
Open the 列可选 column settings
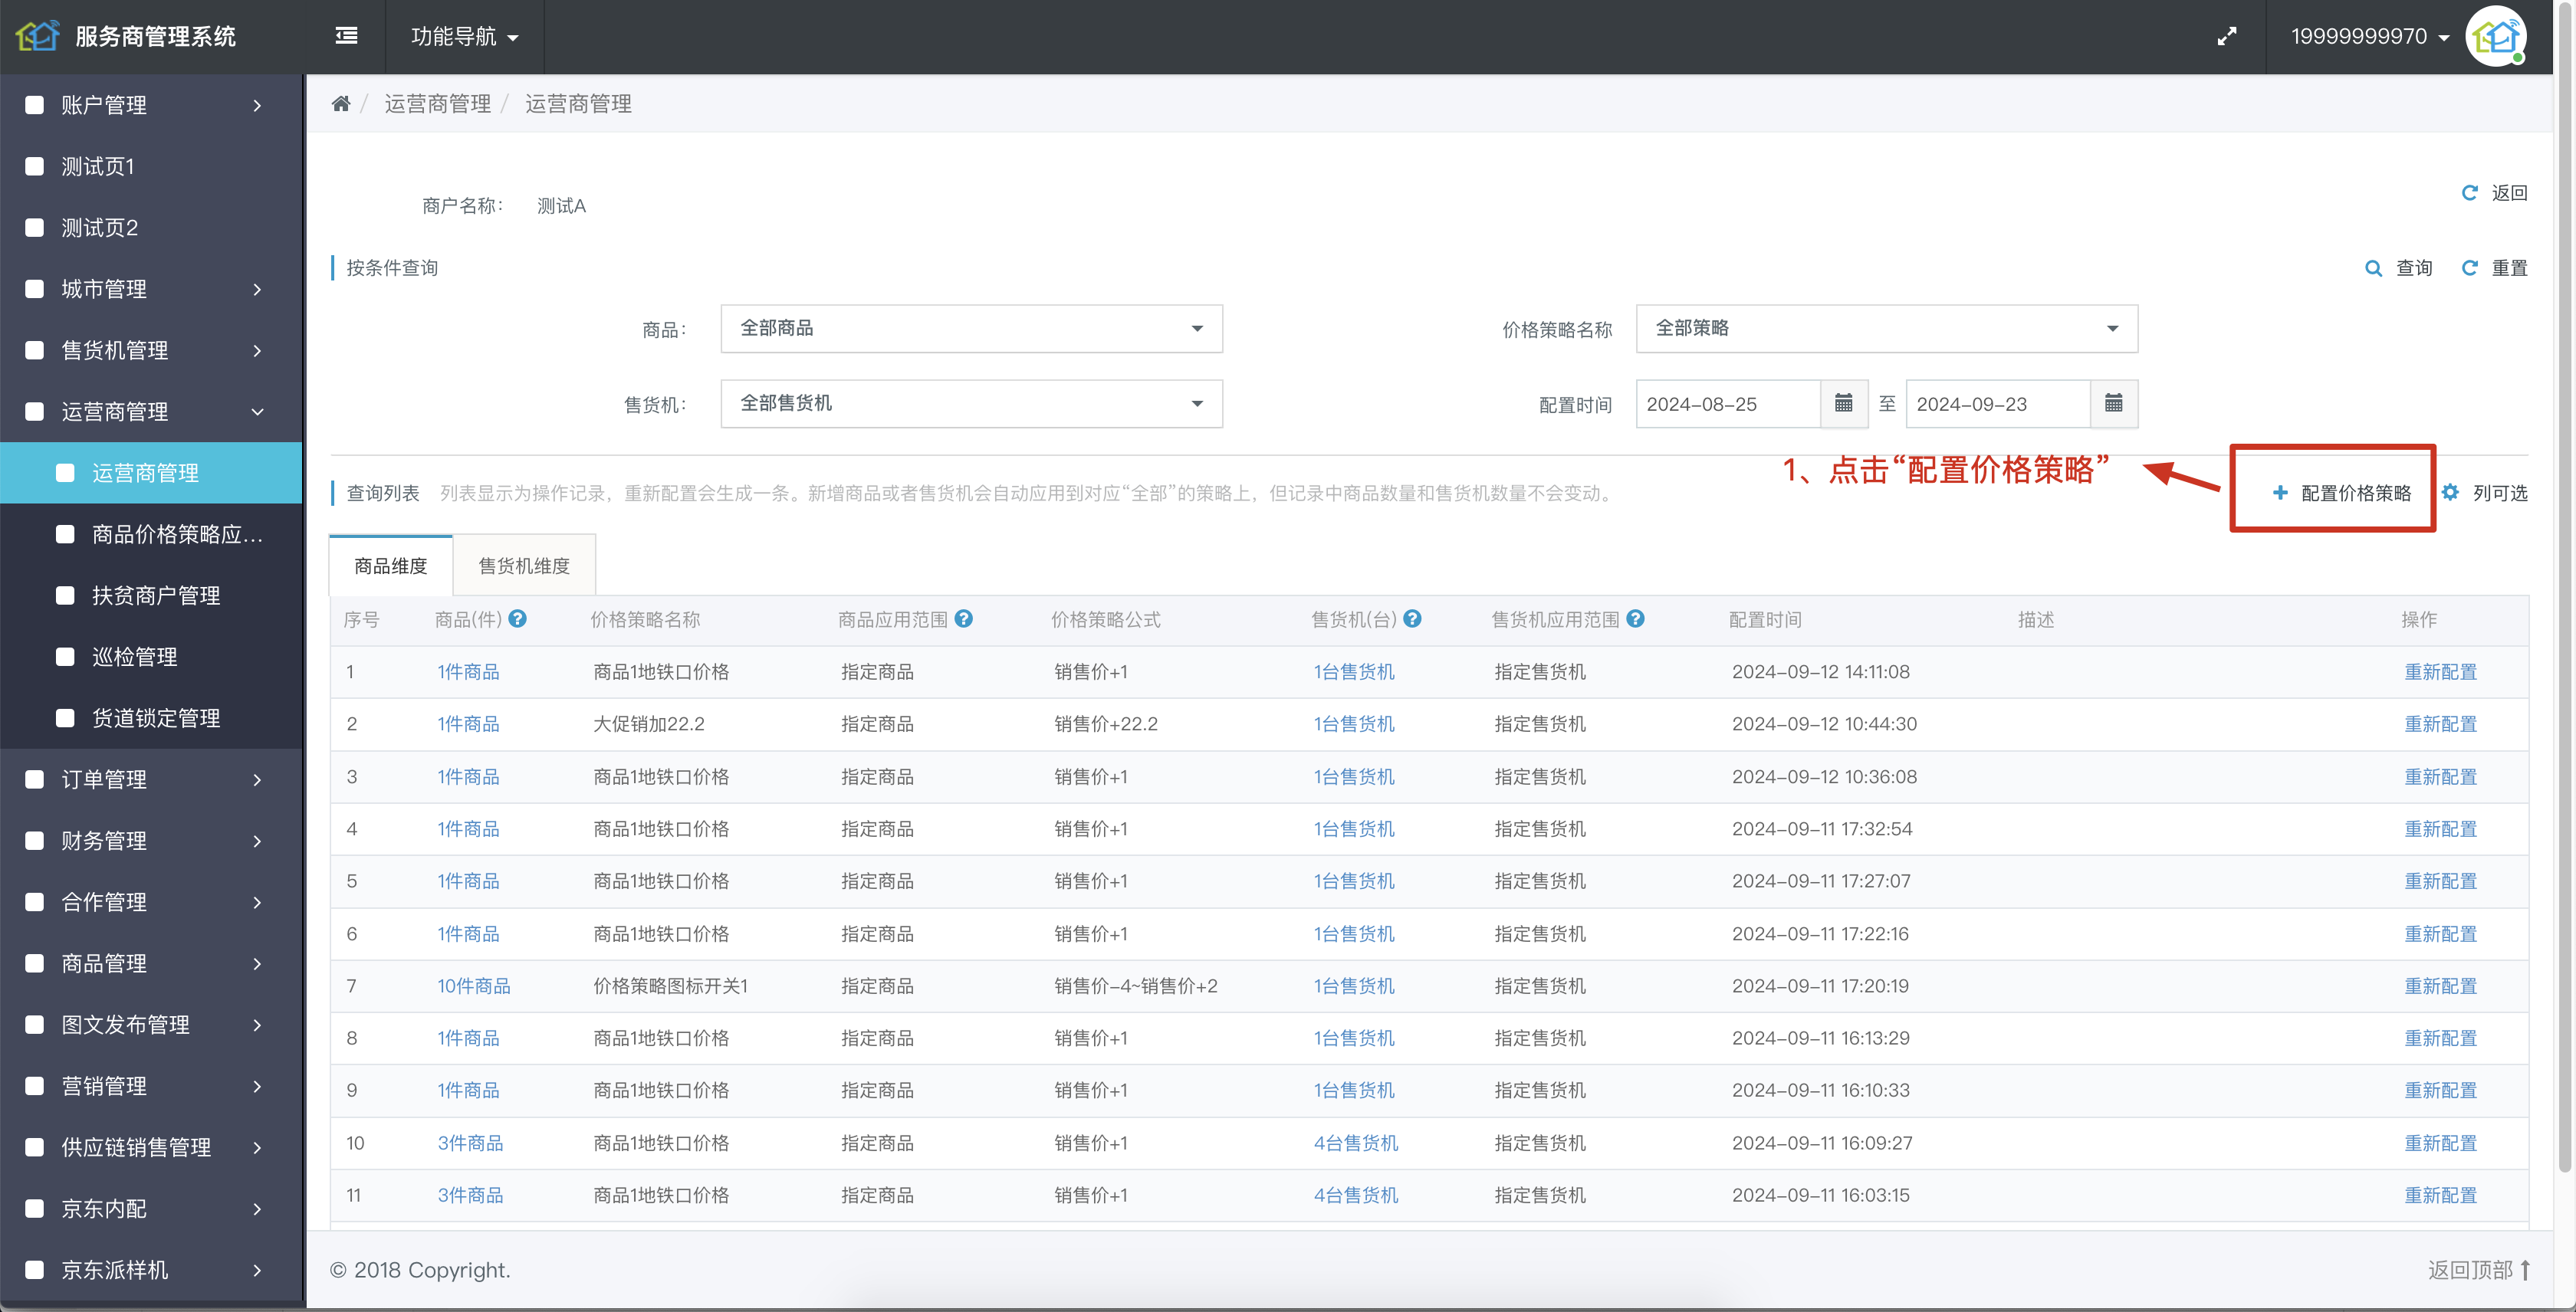click(2484, 493)
